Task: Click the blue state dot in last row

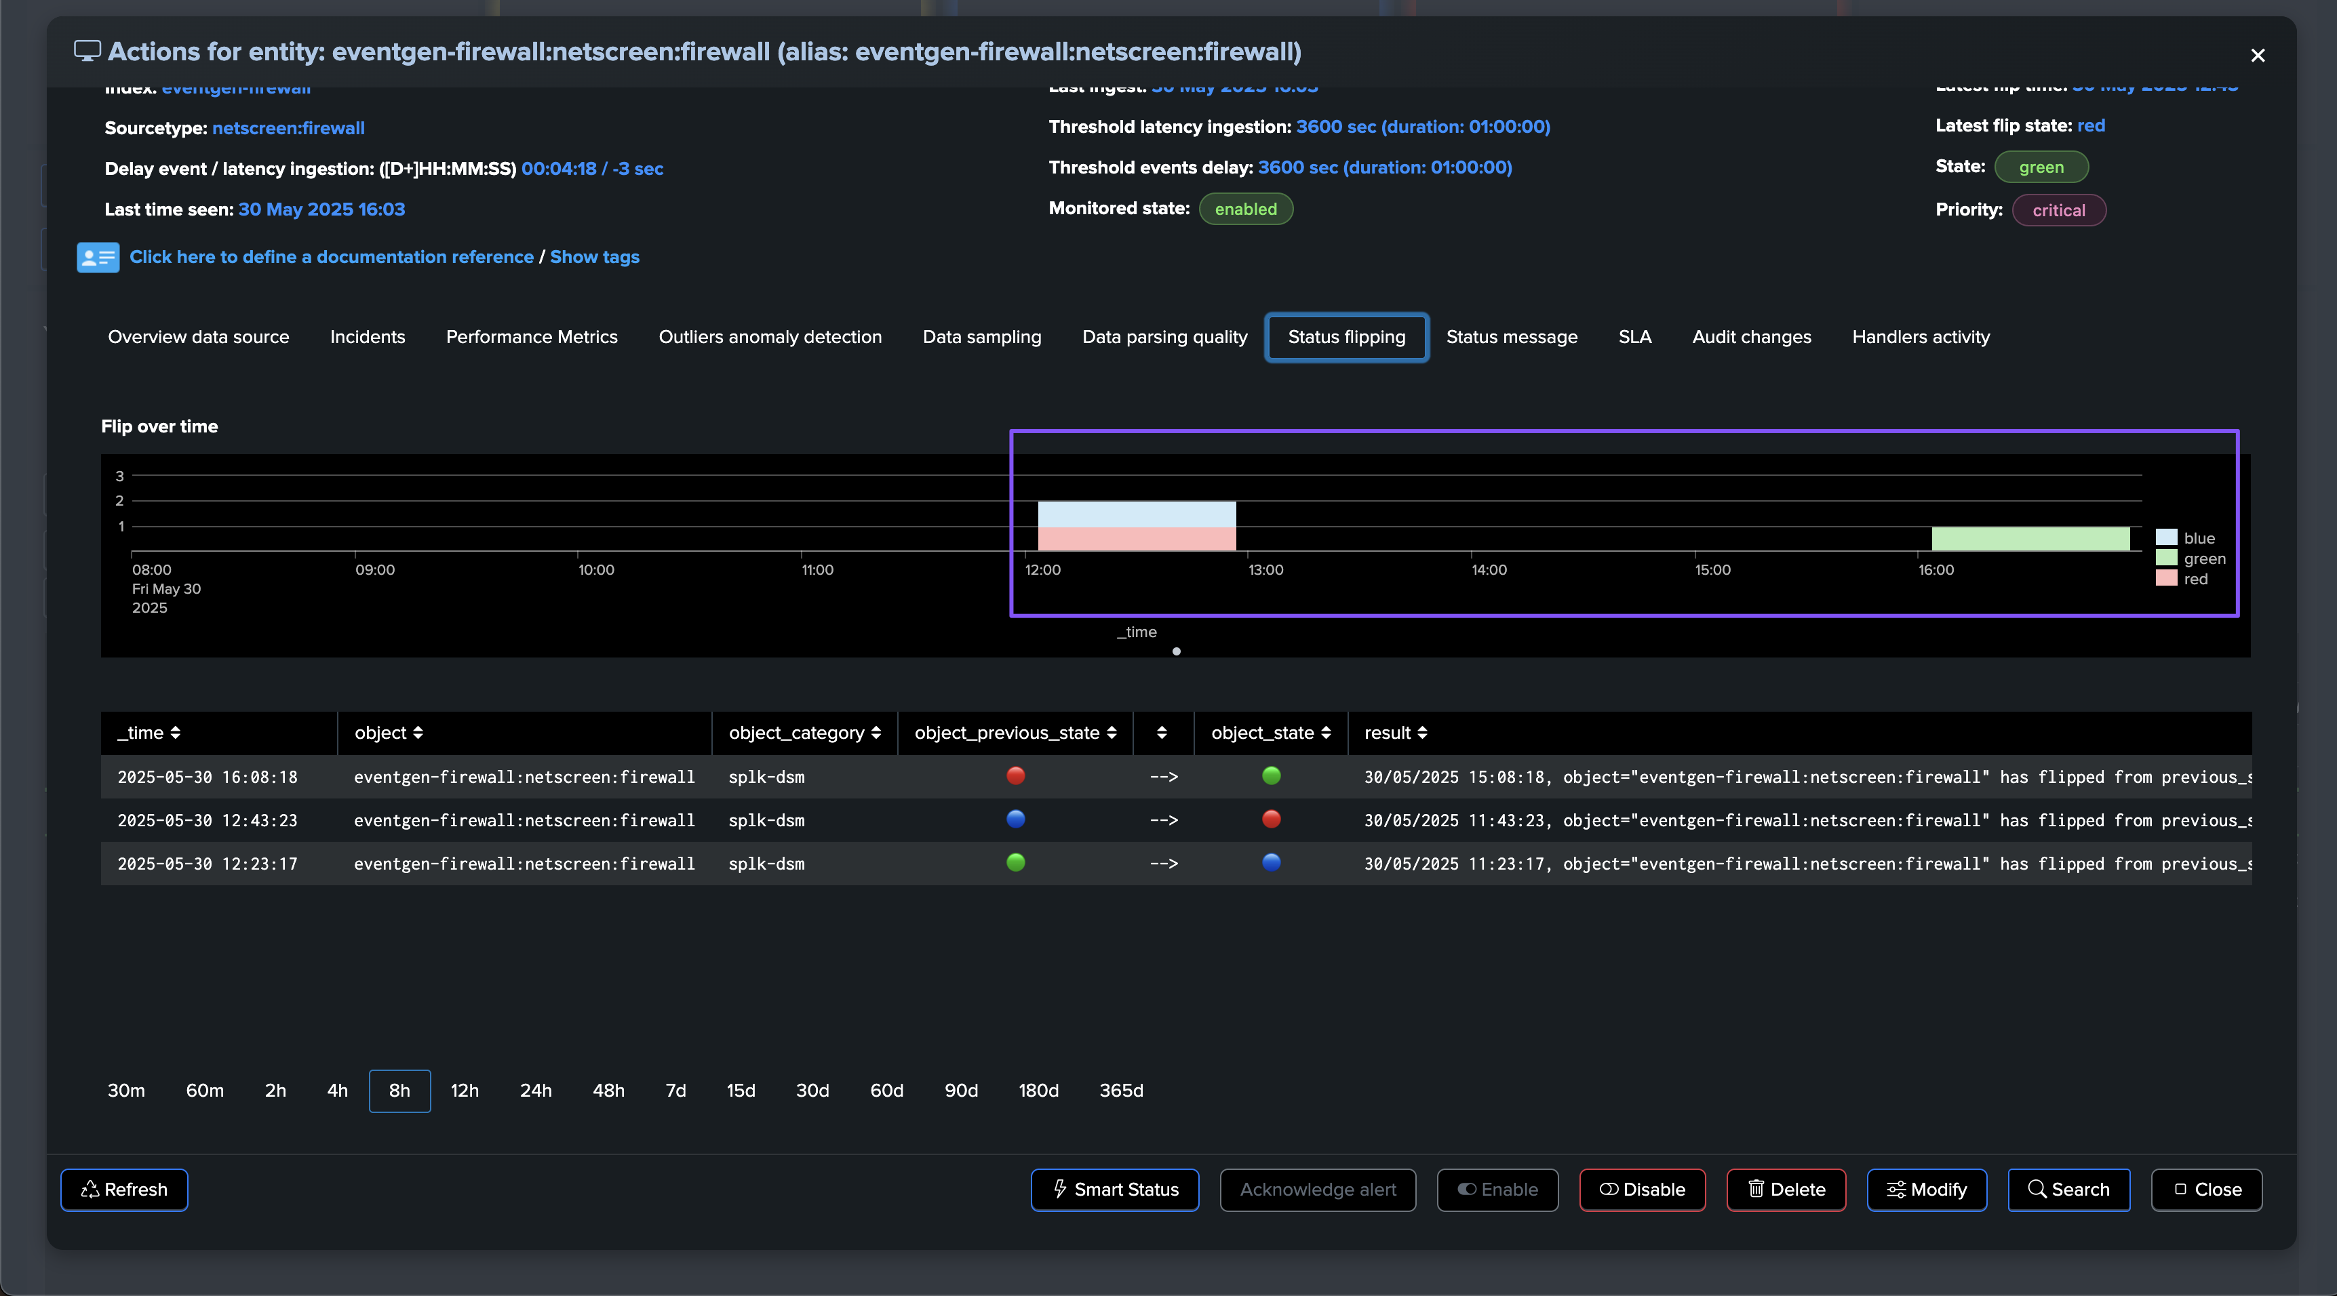Action: point(1271,862)
